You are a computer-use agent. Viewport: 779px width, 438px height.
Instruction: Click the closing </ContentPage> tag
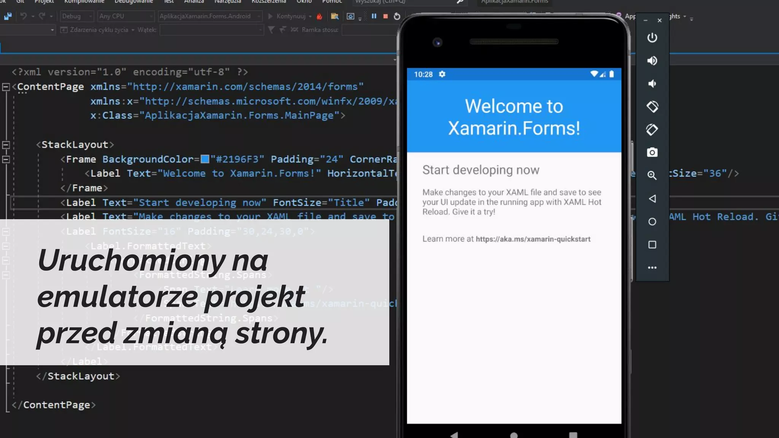(54, 405)
